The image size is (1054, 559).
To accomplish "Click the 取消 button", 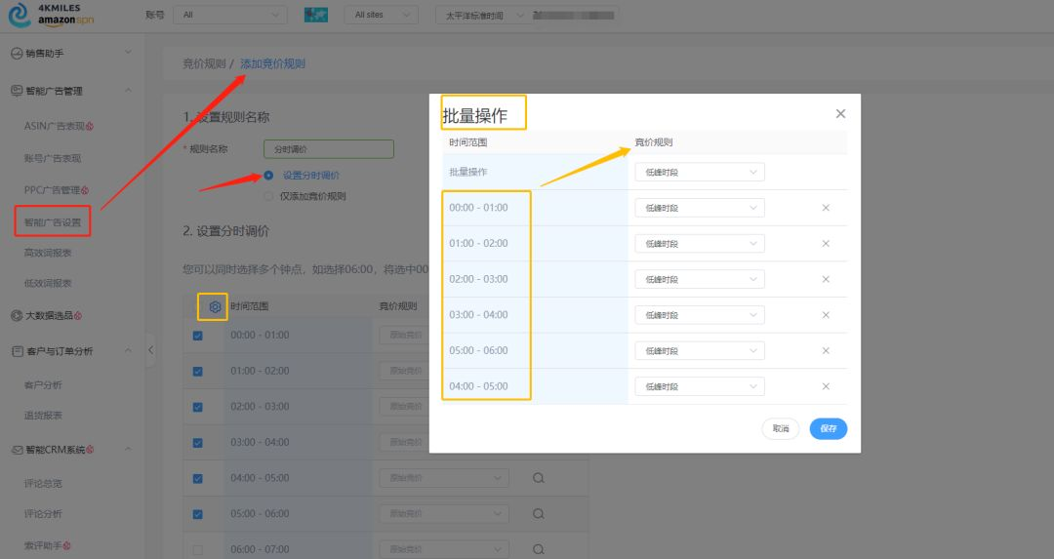I will 781,428.
